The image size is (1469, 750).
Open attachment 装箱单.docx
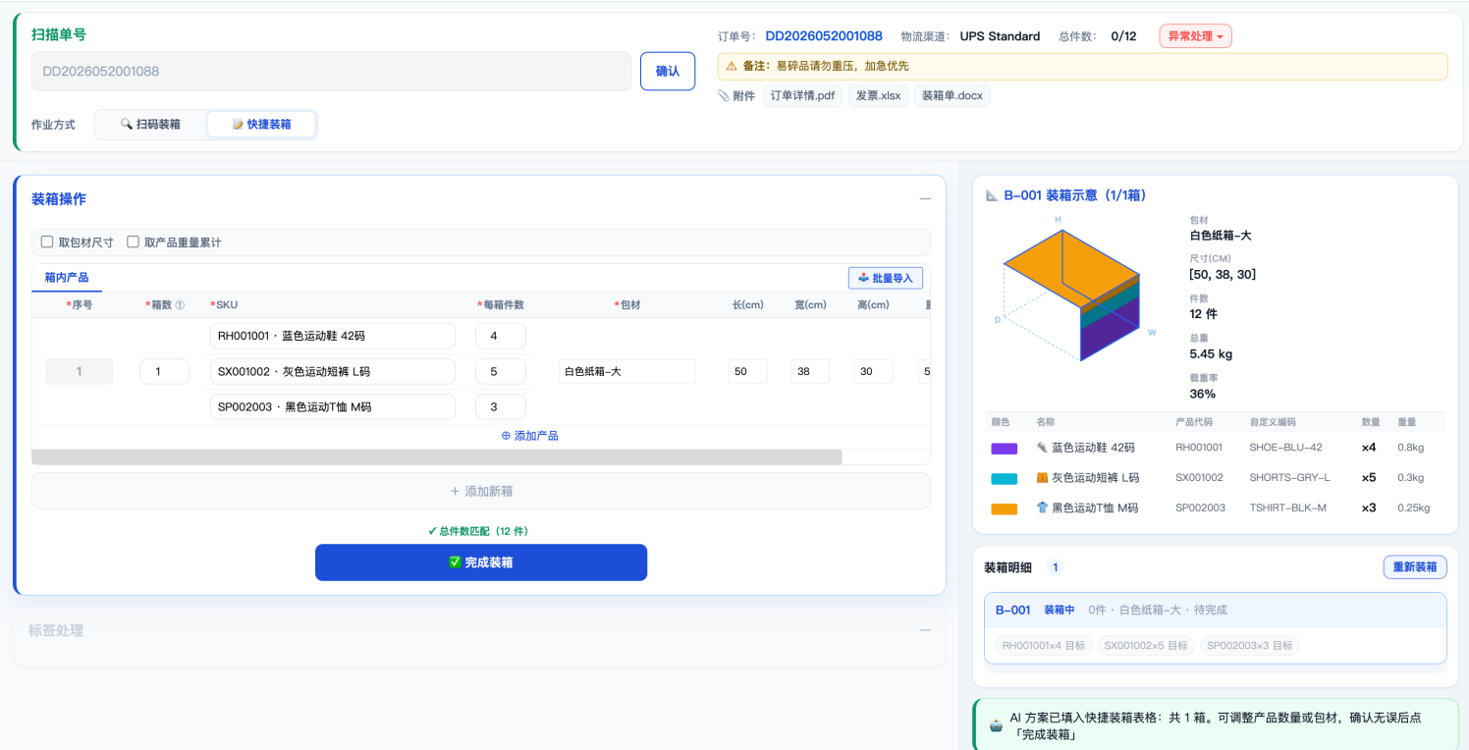pyautogui.click(x=952, y=96)
